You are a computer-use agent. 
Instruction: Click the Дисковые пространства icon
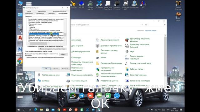(x=97, y=46)
